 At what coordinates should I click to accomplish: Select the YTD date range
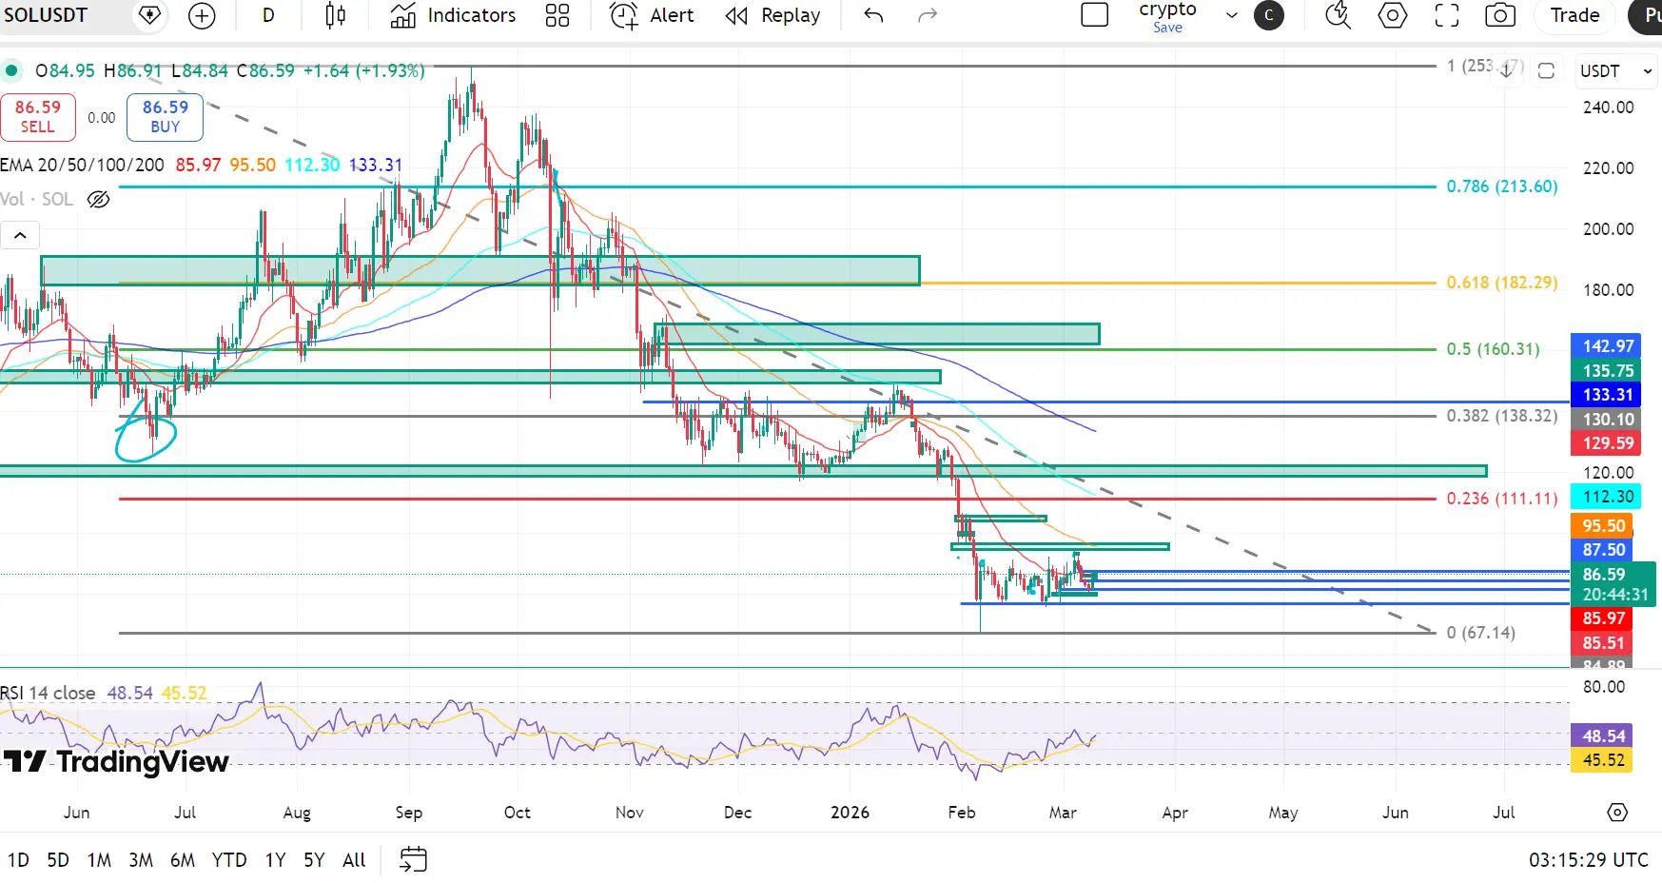229,860
